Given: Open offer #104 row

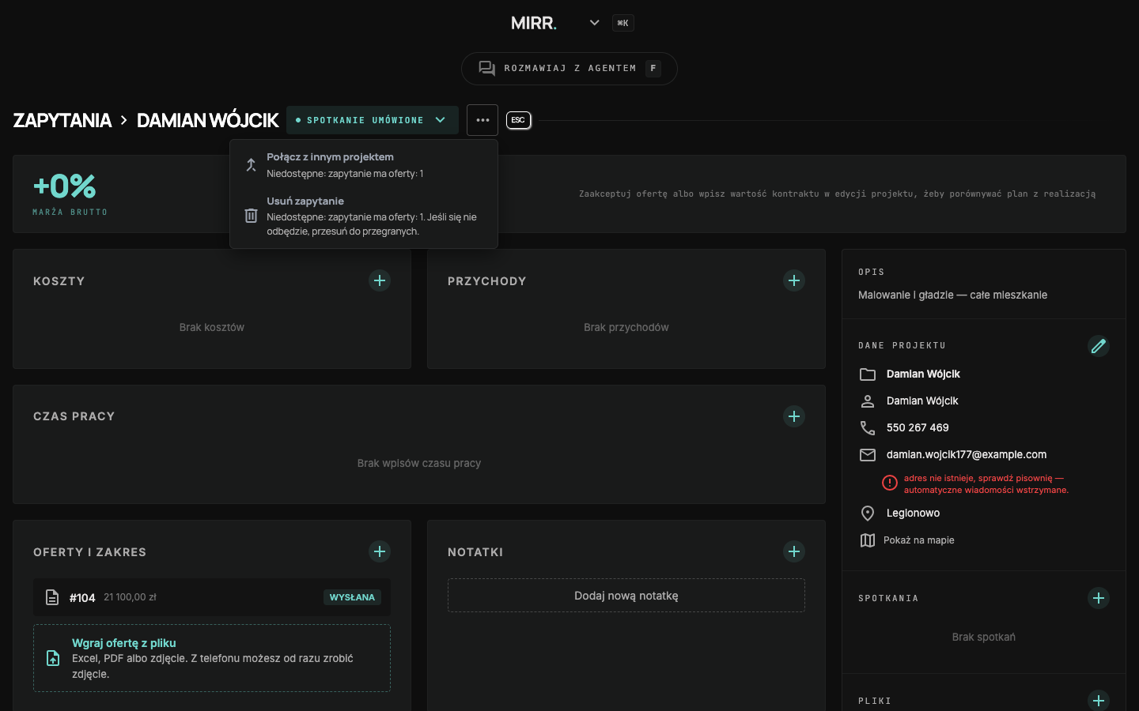Looking at the screenshot, I should 212,597.
